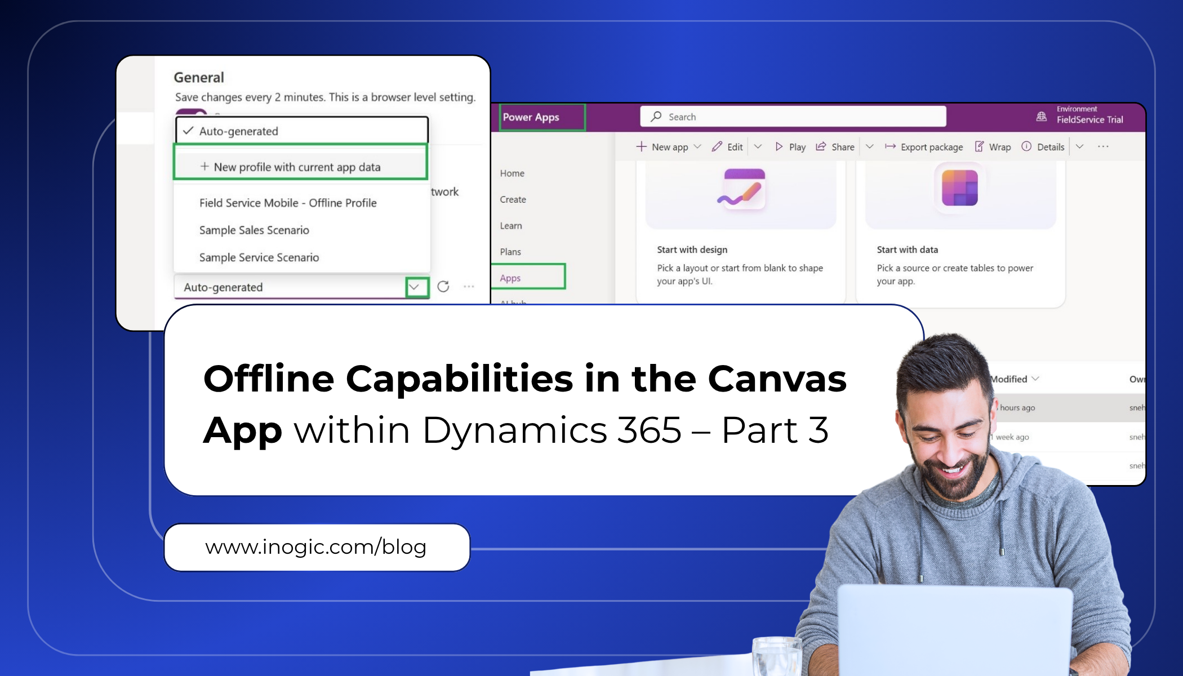Screen dimensions: 1183x676
Task: Click the Share icon in command bar
Action: pos(821,146)
